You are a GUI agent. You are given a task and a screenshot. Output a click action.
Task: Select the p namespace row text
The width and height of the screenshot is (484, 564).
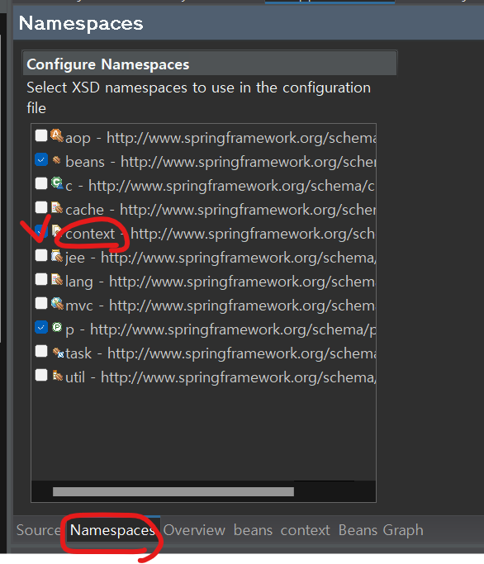(x=221, y=329)
